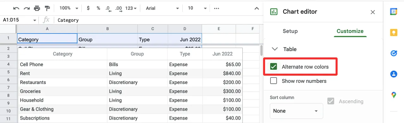
Task: Click Rent in the table chart
Action: coord(25,73)
